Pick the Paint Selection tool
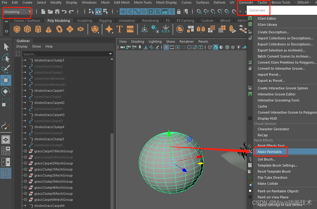 pos(6,69)
